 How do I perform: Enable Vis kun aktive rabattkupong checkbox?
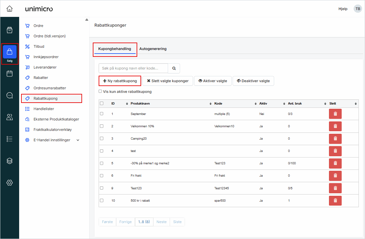[100, 92]
